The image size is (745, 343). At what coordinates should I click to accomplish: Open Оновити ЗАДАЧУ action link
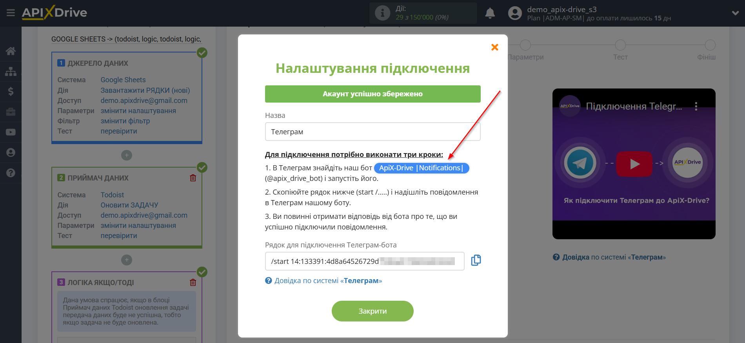coord(129,205)
